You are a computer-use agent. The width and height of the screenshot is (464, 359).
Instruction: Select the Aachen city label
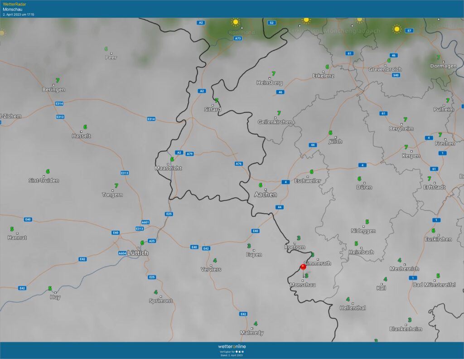(266, 194)
